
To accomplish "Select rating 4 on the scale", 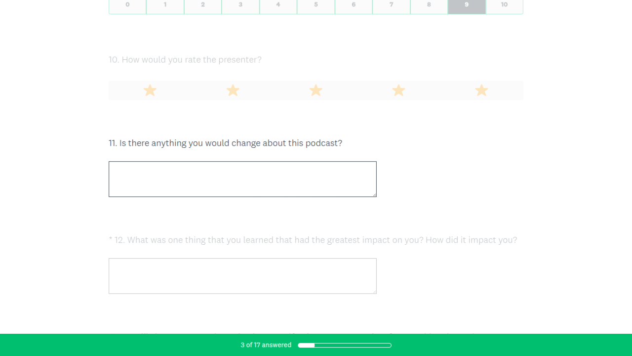I will pos(278,5).
